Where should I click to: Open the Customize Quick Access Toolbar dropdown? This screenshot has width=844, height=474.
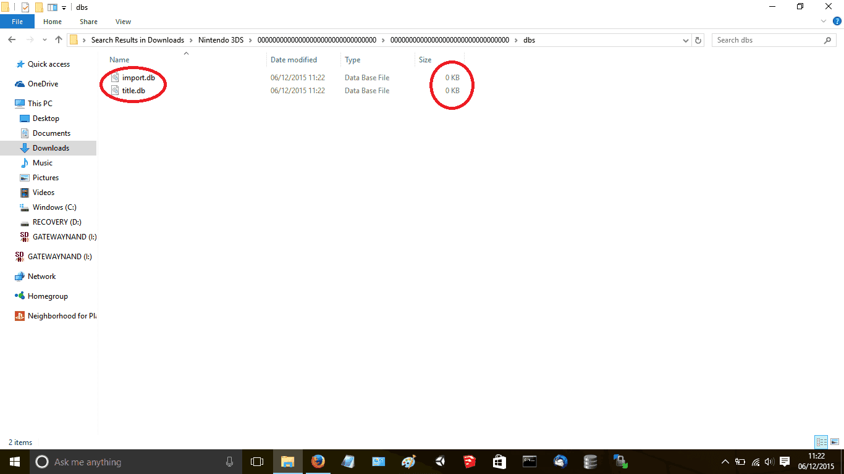click(64, 8)
